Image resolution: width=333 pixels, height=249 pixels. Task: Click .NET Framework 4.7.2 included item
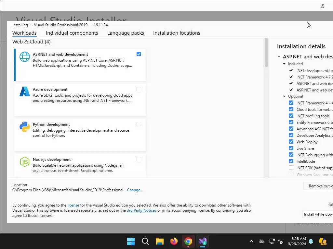314,77
